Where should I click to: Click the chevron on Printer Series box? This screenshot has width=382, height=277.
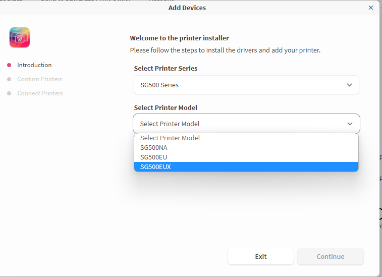tap(349, 85)
